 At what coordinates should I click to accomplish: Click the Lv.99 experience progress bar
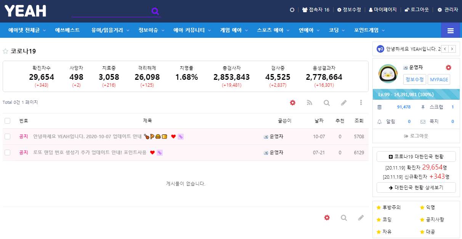pos(416,94)
